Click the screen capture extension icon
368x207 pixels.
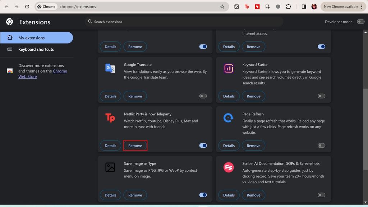point(267,6)
